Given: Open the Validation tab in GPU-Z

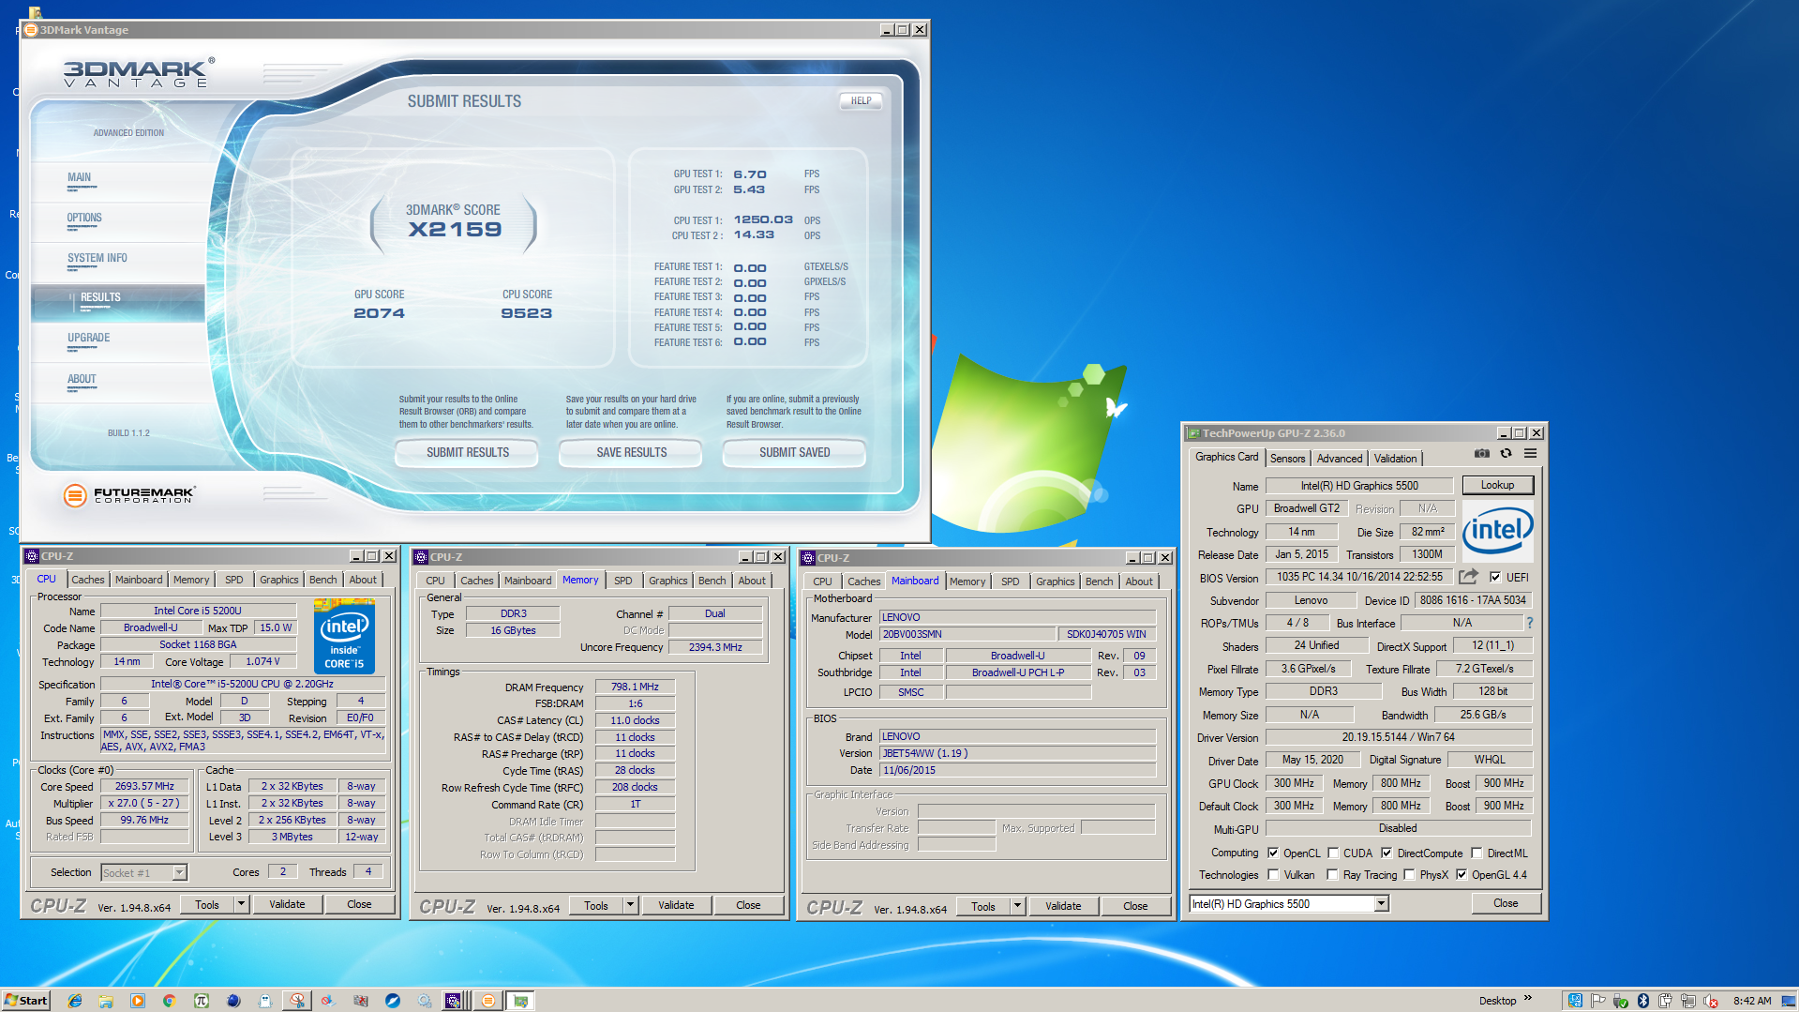Looking at the screenshot, I should 1395,459.
